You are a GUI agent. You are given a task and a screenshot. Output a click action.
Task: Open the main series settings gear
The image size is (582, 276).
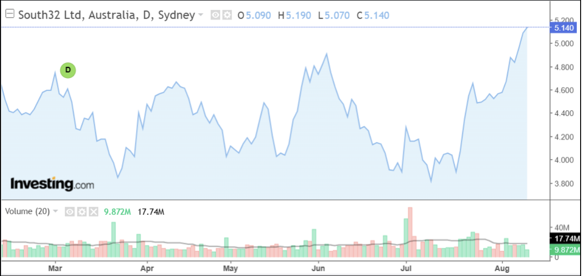[x=227, y=15]
